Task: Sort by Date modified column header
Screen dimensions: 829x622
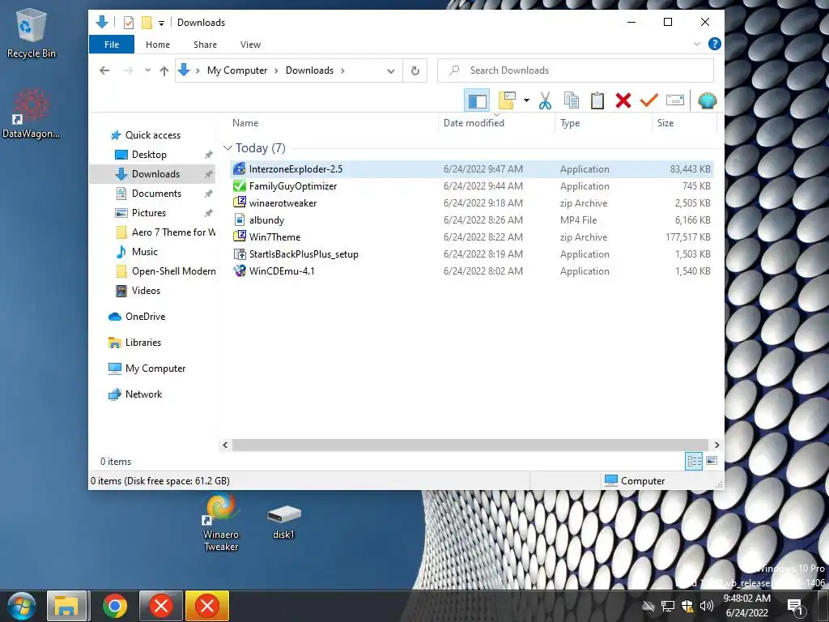Action: pyautogui.click(x=474, y=123)
